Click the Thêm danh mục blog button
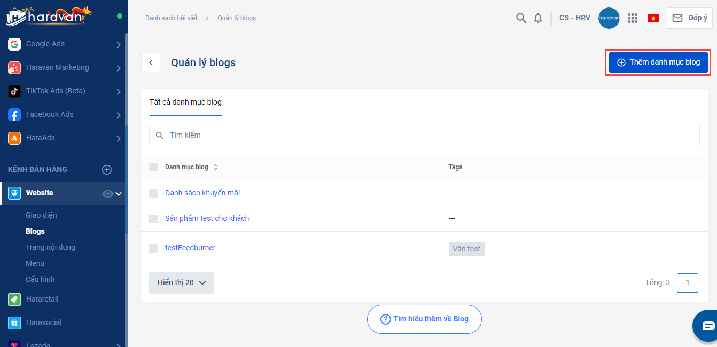Viewport: 717px width, 347px height. pos(658,62)
